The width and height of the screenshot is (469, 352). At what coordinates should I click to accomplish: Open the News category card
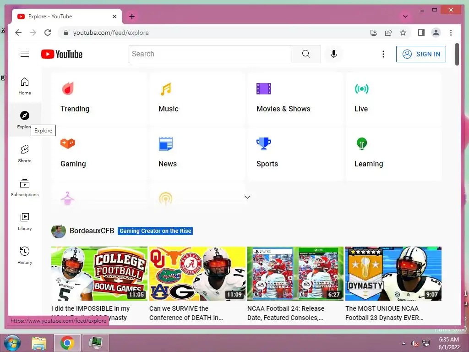pos(197,154)
